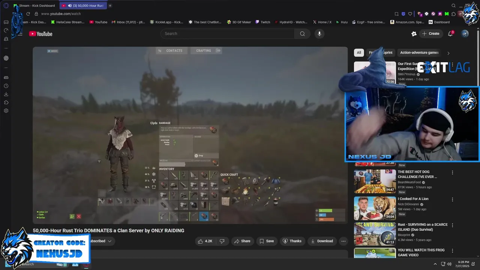Open a new browser tab
480x270 pixels.
point(110,6)
